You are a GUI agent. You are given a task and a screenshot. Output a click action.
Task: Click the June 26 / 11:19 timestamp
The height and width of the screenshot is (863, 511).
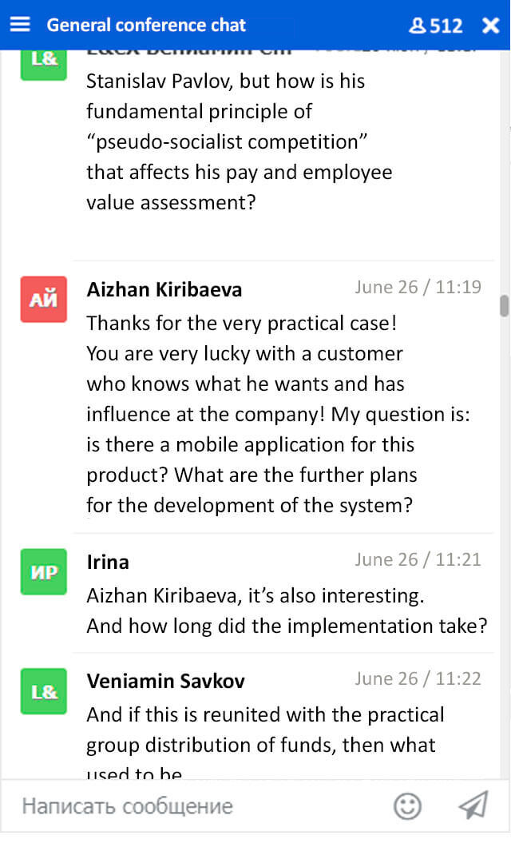pos(418,287)
